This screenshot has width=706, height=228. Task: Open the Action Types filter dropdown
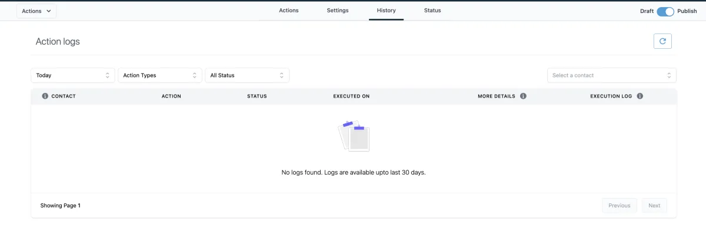(x=160, y=75)
